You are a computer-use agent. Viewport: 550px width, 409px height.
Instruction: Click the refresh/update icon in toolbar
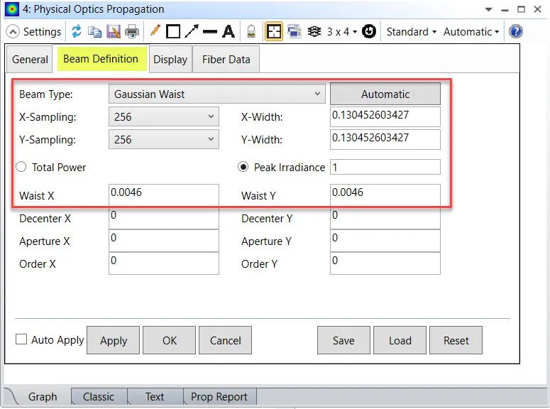click(x=76, y=32)
